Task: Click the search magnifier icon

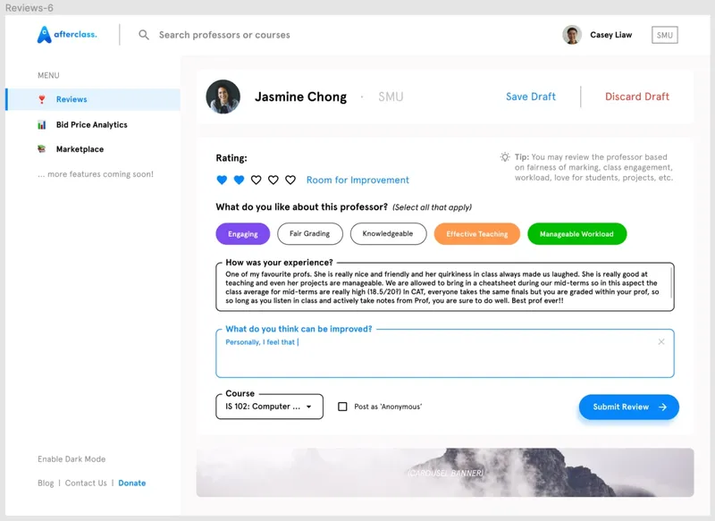Action: pos(144,35)
